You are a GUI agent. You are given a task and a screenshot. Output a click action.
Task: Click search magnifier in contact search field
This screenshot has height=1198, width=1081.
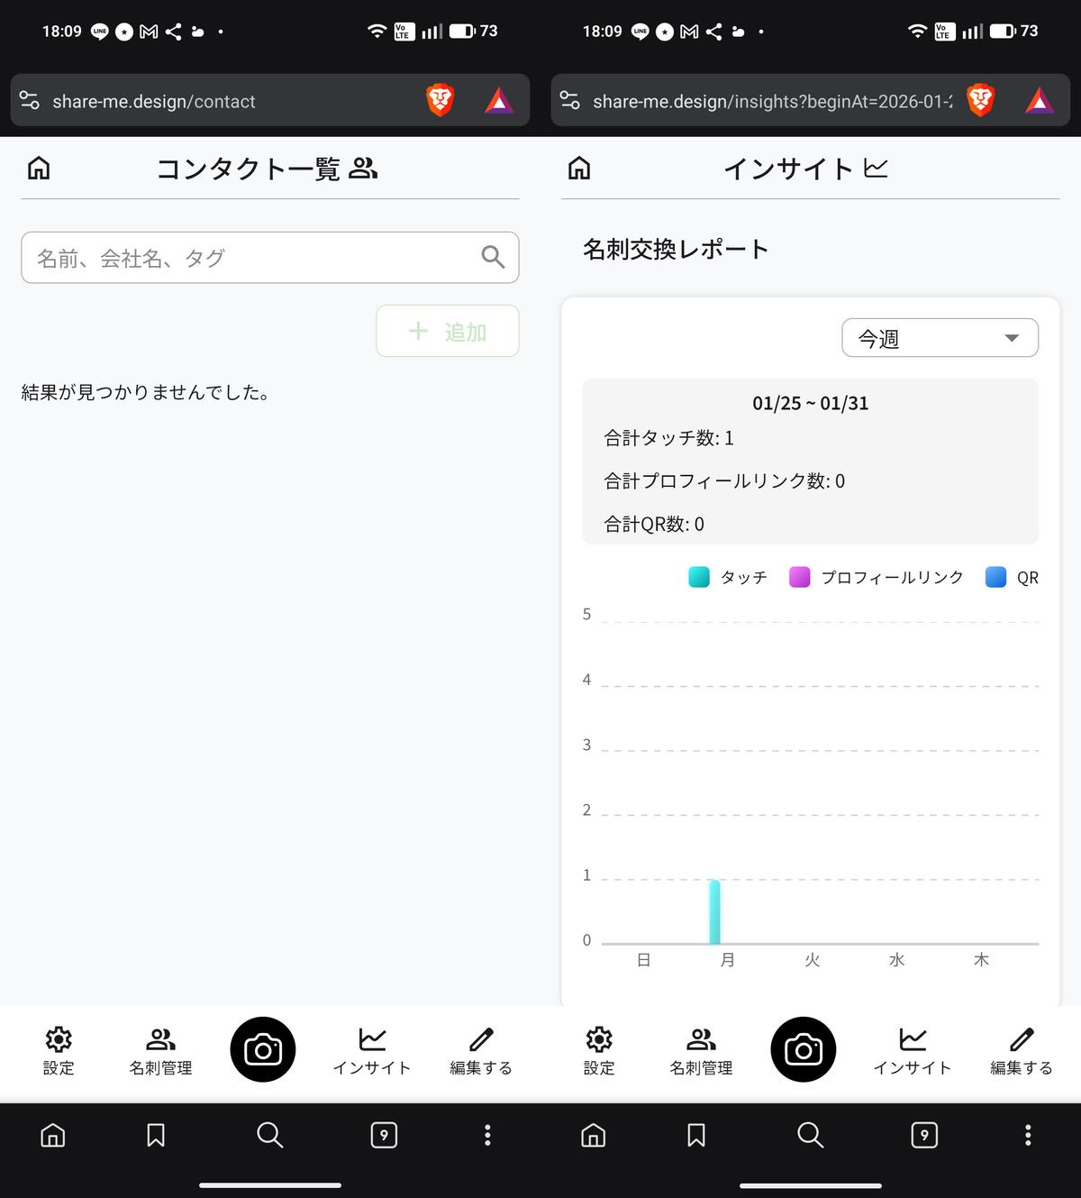(x=493, y=257)
